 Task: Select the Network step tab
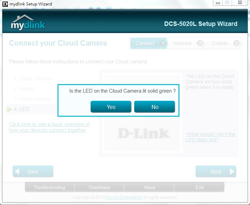click(x=186, y=43)
